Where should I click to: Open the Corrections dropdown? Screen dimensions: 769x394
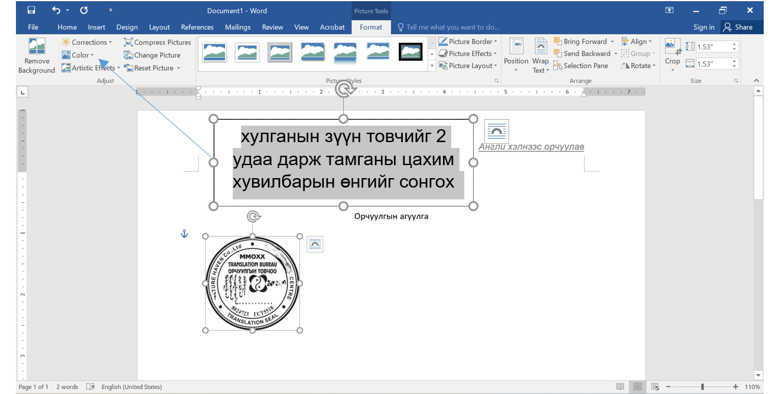(x=87, y=42)
